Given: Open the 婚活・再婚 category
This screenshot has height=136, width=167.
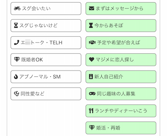Looking at the screenshot, I should [121, 128].
